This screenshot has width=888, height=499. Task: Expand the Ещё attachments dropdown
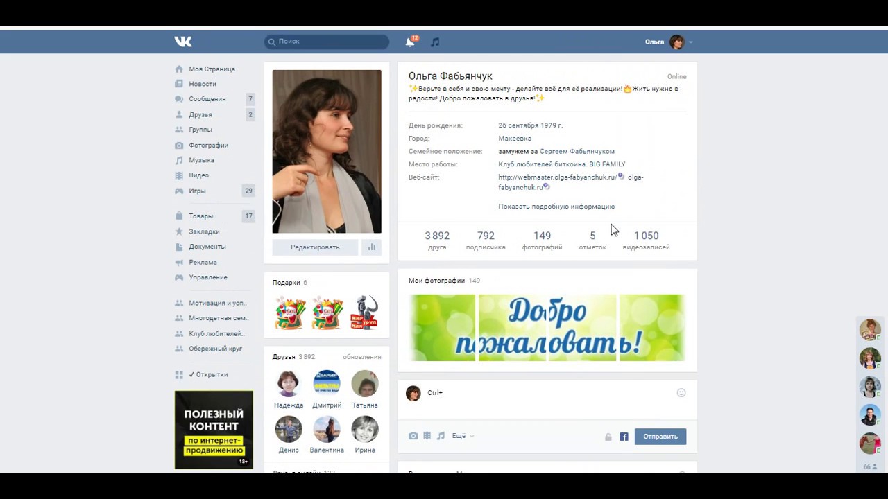pos(463,436)
